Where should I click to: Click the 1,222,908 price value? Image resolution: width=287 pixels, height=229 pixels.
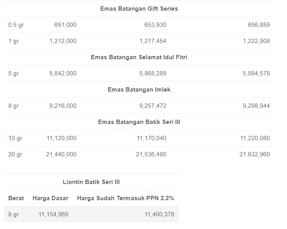pyautogui.click(x=257, y=41)
